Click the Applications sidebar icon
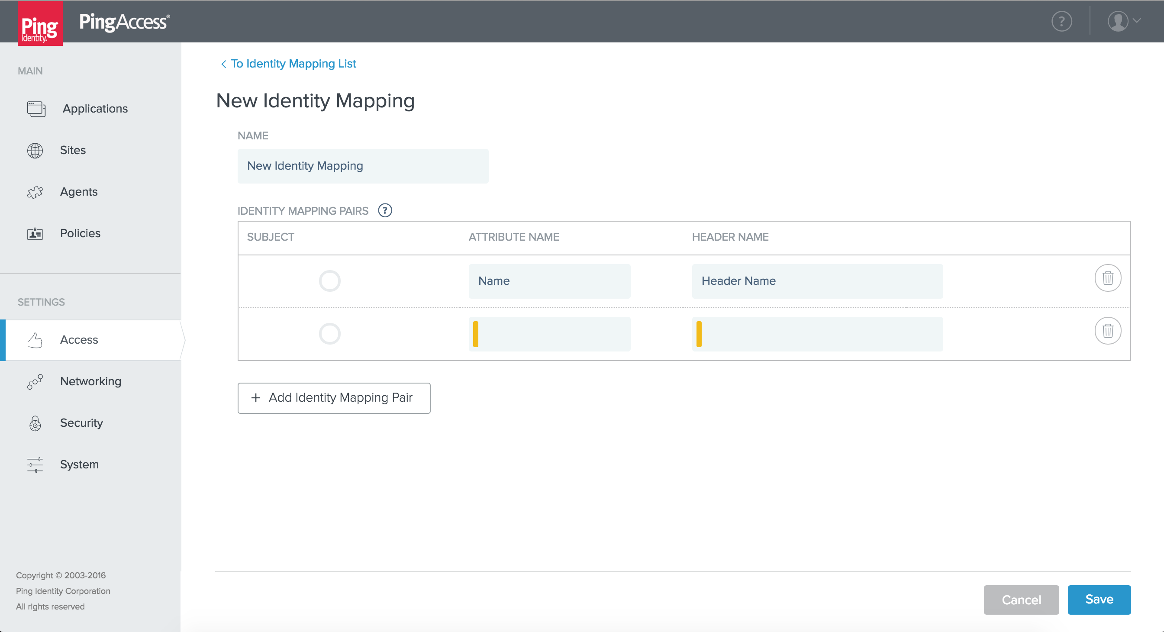 (35, 109)
